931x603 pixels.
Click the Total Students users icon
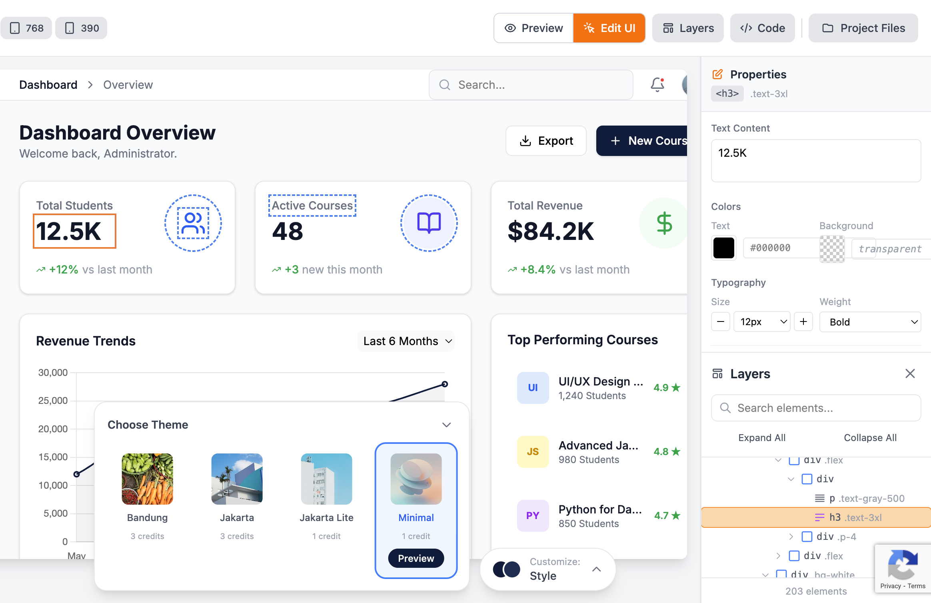(193, 223)
